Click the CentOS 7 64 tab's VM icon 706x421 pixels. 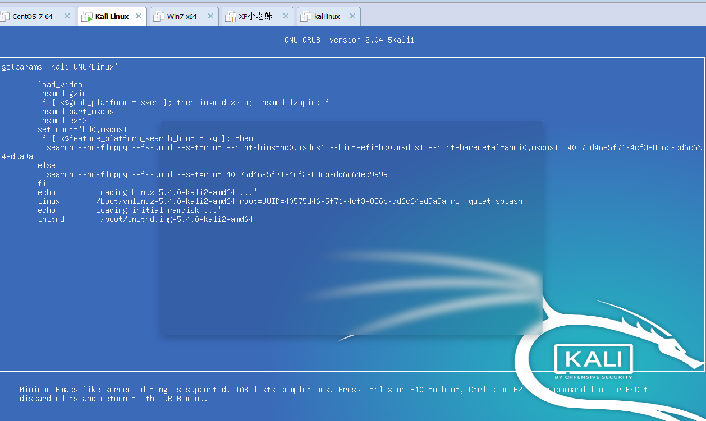[x=4, y=17]
